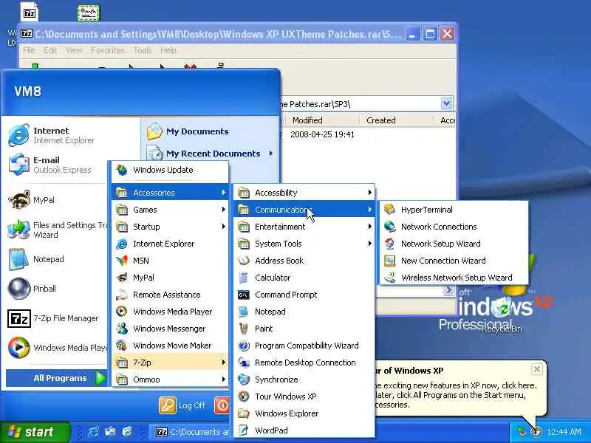Click the Communications folder entry
The height and width of the screenshot is (443, 591).
[x=304, y=210]
